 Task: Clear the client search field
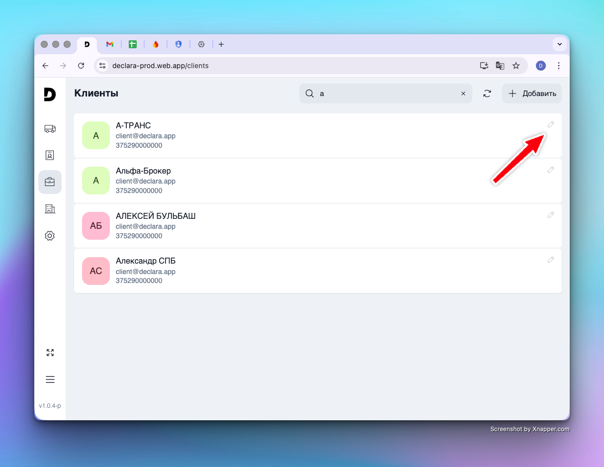point(463,93)
